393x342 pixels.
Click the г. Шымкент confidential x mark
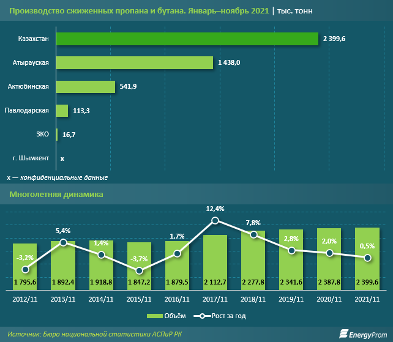(x=62, y=158)
